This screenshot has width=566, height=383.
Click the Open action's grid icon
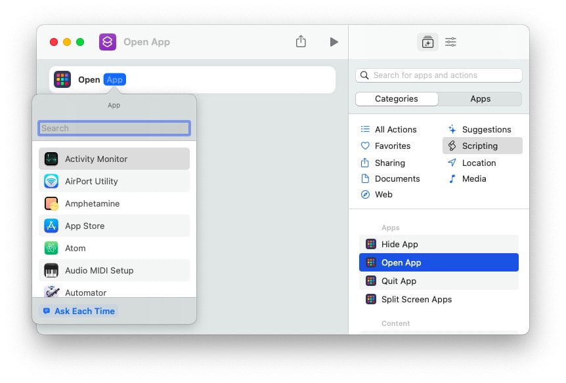[x=62, y=79]
